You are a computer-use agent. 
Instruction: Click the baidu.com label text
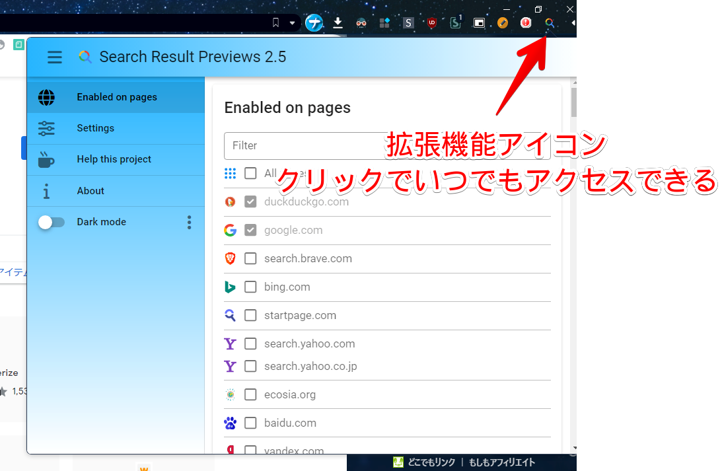click(290, 423)
